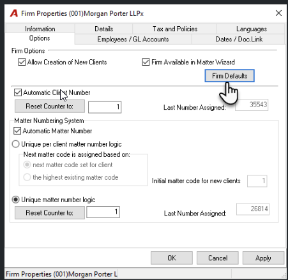Screen dimensions: 288x280
Task: Click 'Next matter code is assigned based on' label
Action: tap(77, 154)
